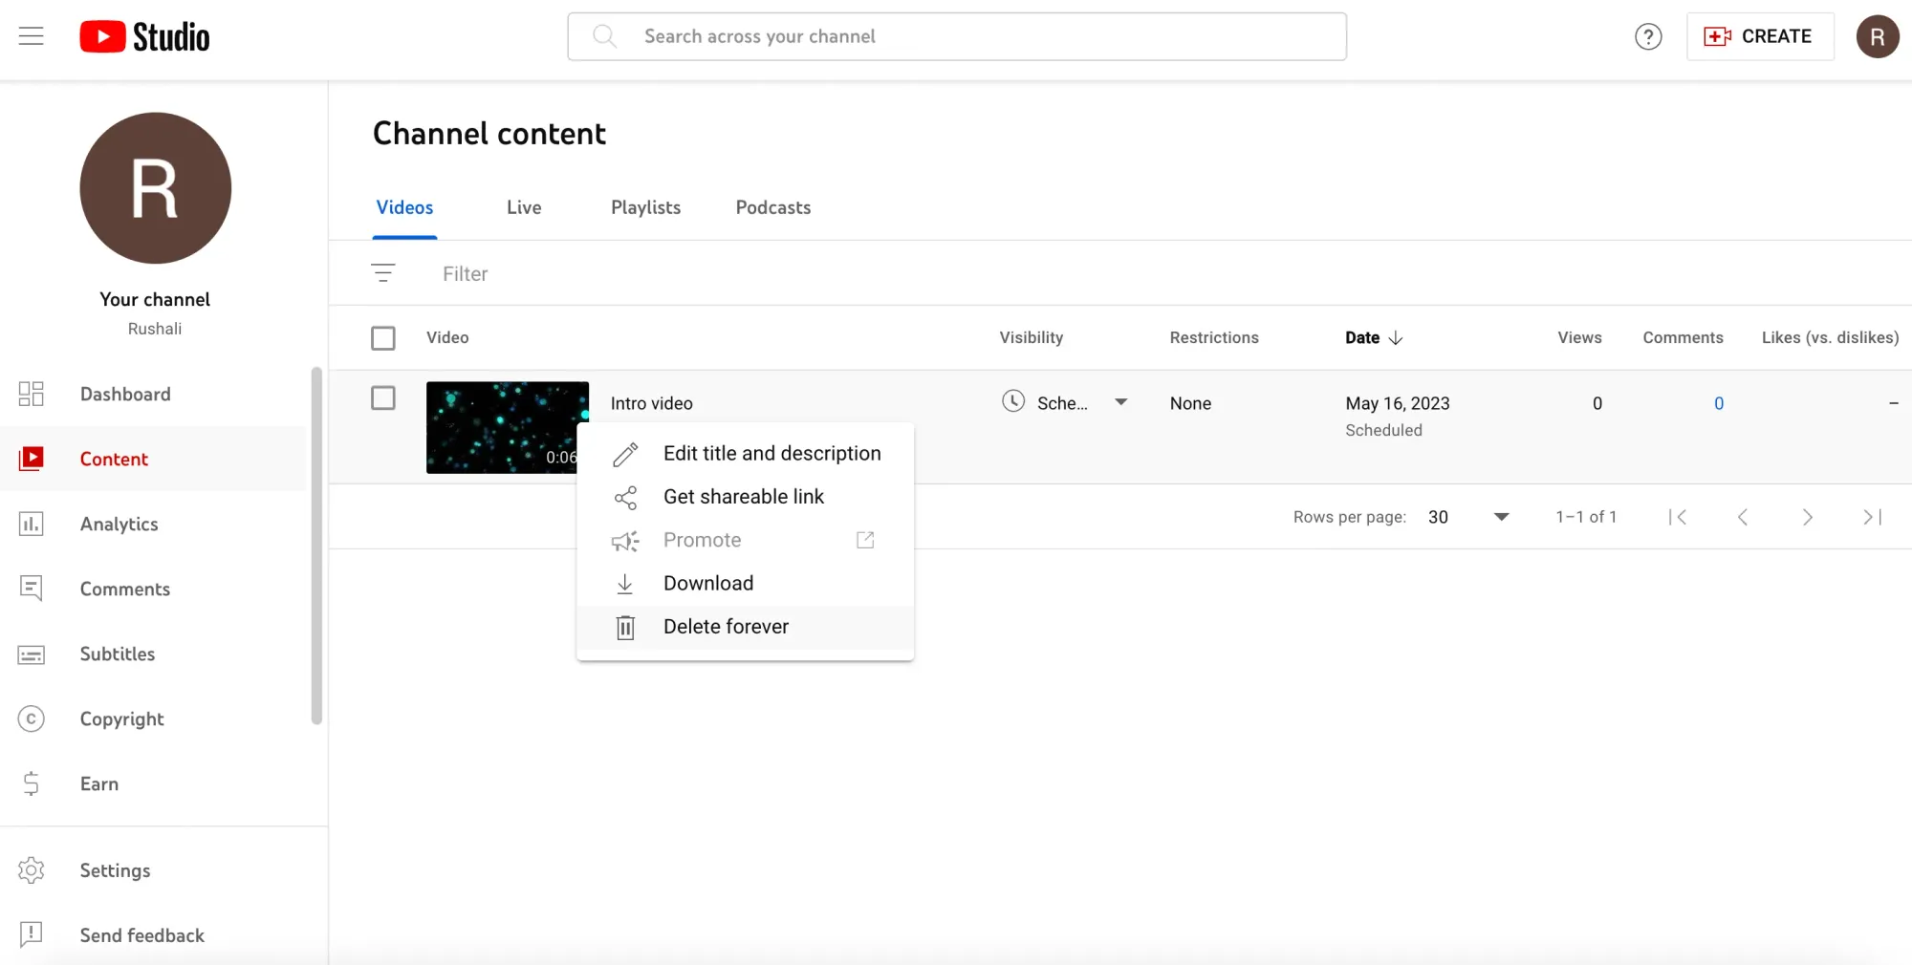Open the rows per page dropdown
Image resolution: width=1912 pixels, height=965 pixels.
click(1500, 517)
